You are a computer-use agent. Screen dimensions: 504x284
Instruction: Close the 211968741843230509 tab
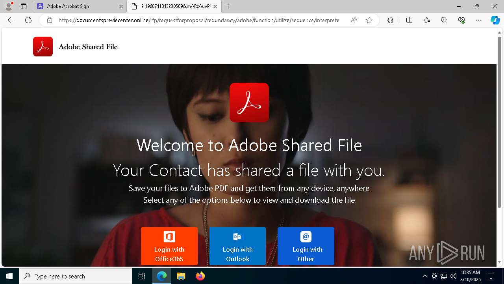[x=215, y=6]
